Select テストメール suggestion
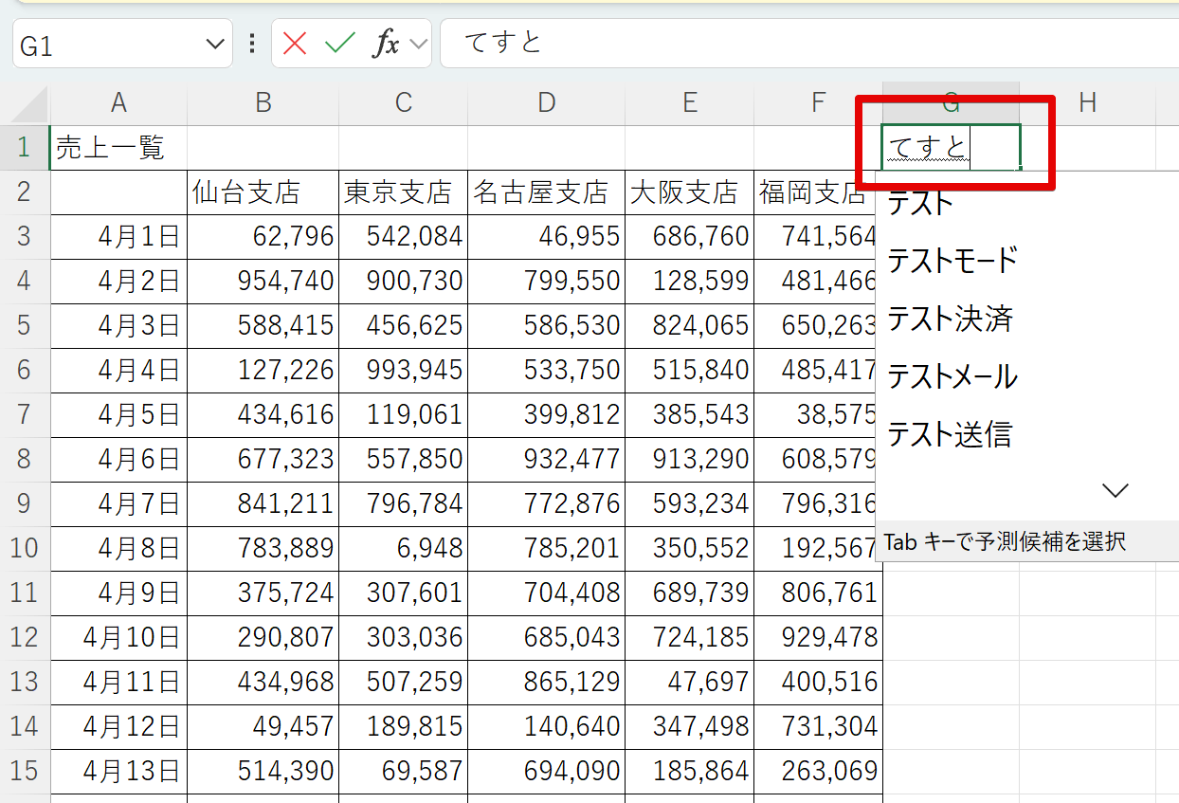Viewport: 1179px width, 803px height. tap(952, 376)
